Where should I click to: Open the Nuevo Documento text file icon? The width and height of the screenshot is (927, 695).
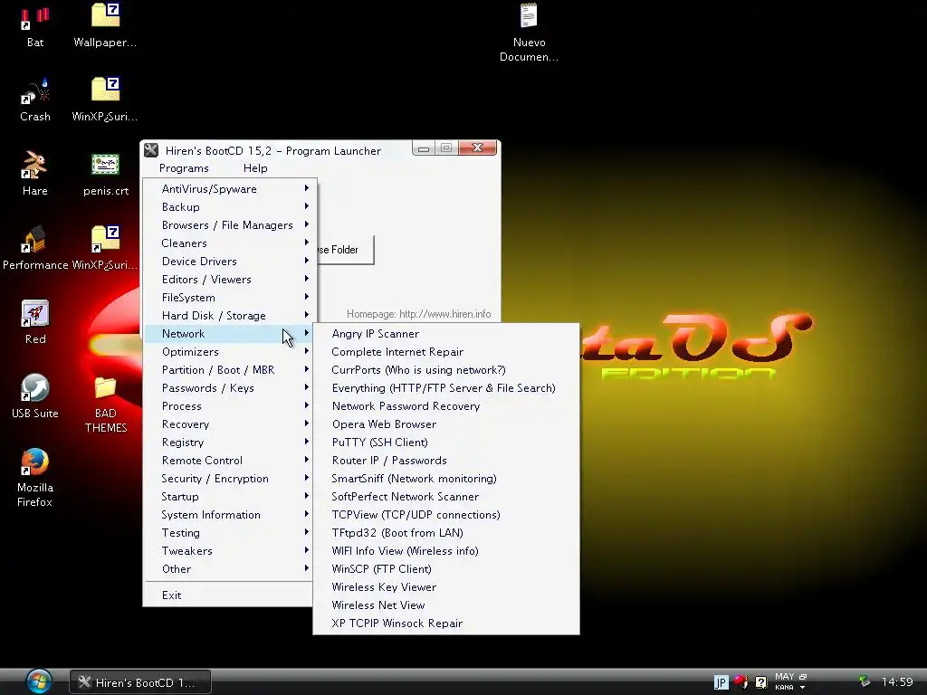pos(529,16)
